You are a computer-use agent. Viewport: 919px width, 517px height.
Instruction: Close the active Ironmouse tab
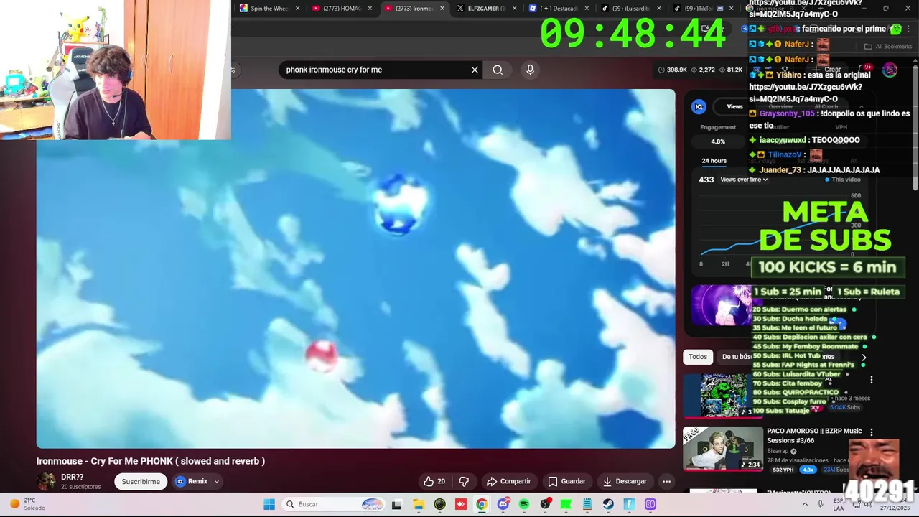(442, 9)
